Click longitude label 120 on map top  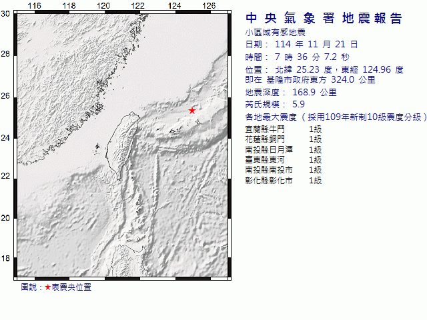tap(103, 6)
